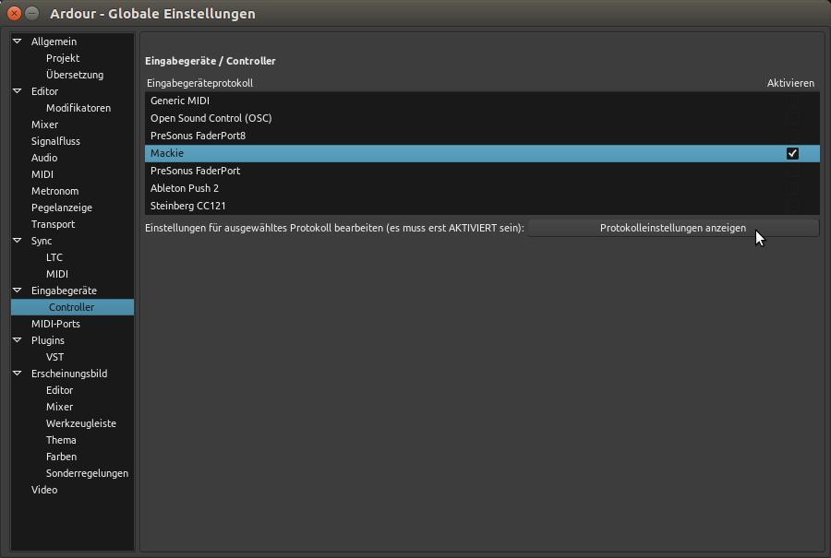Select the highlighted Controller entry

click(72, 307)
